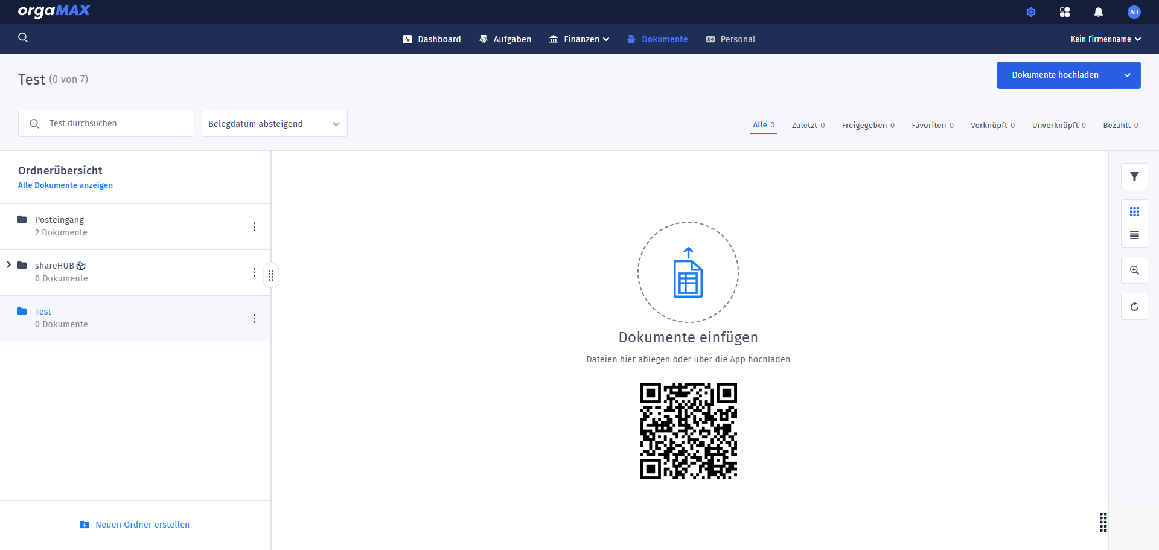This screenshot has height=550, width=1159.
Task: Select the Favoriten tab
Action: coord(933,125)
